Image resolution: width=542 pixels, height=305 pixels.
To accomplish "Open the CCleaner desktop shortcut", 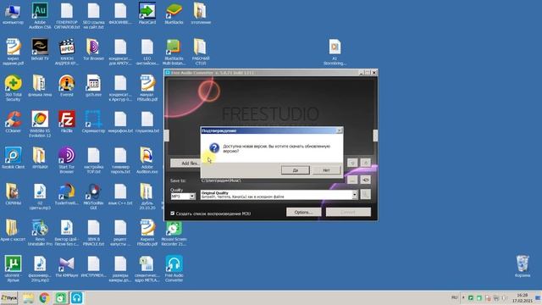I will pos(13,122).
